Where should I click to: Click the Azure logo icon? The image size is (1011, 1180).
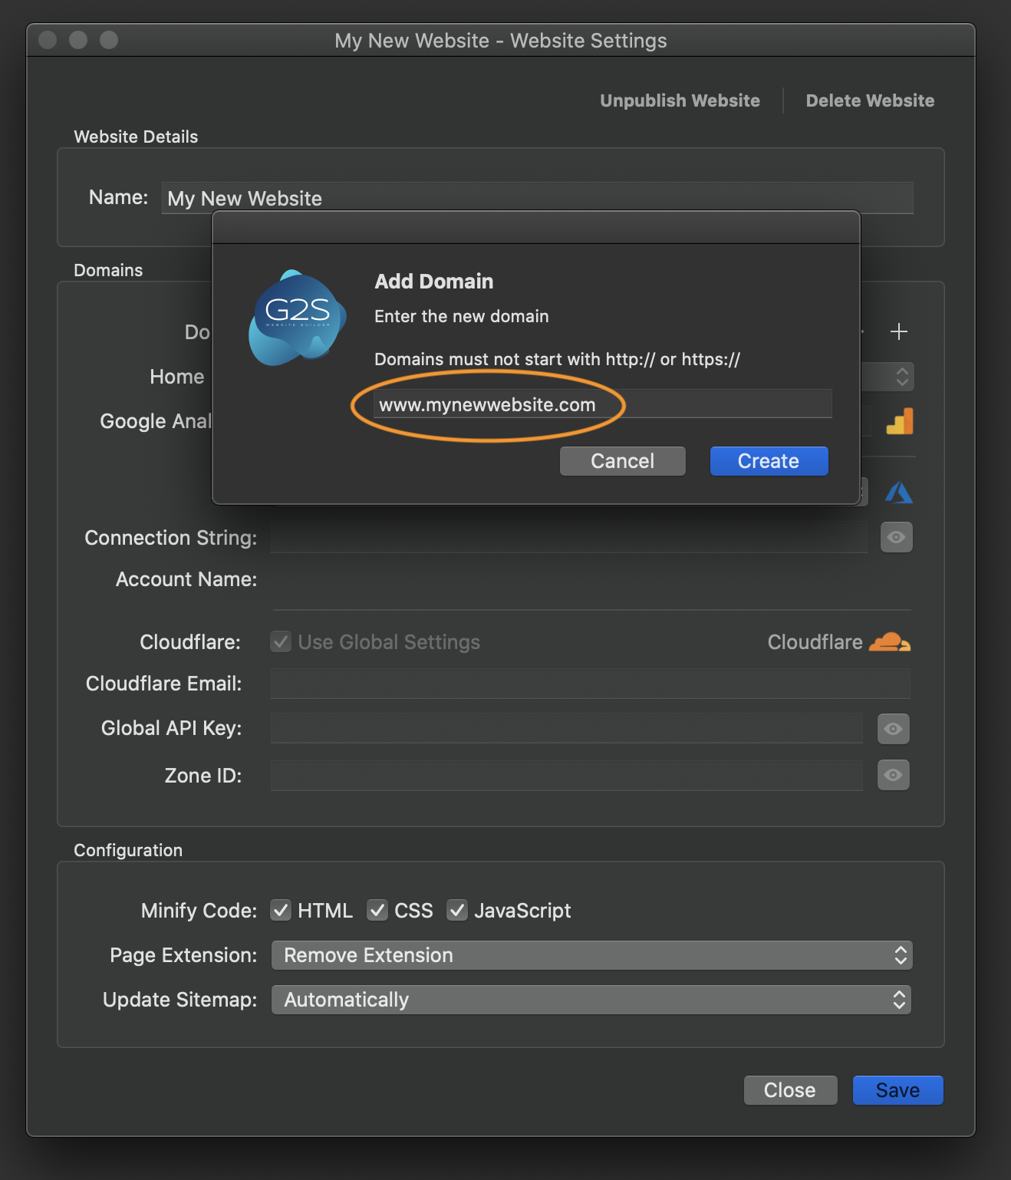coord(899,492)
